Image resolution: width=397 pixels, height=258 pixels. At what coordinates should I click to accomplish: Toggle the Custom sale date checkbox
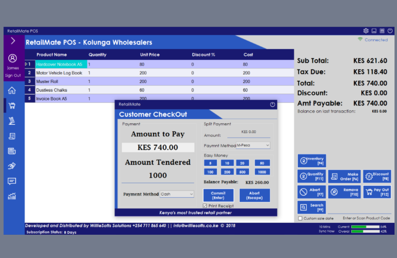[x=300, y=218]
